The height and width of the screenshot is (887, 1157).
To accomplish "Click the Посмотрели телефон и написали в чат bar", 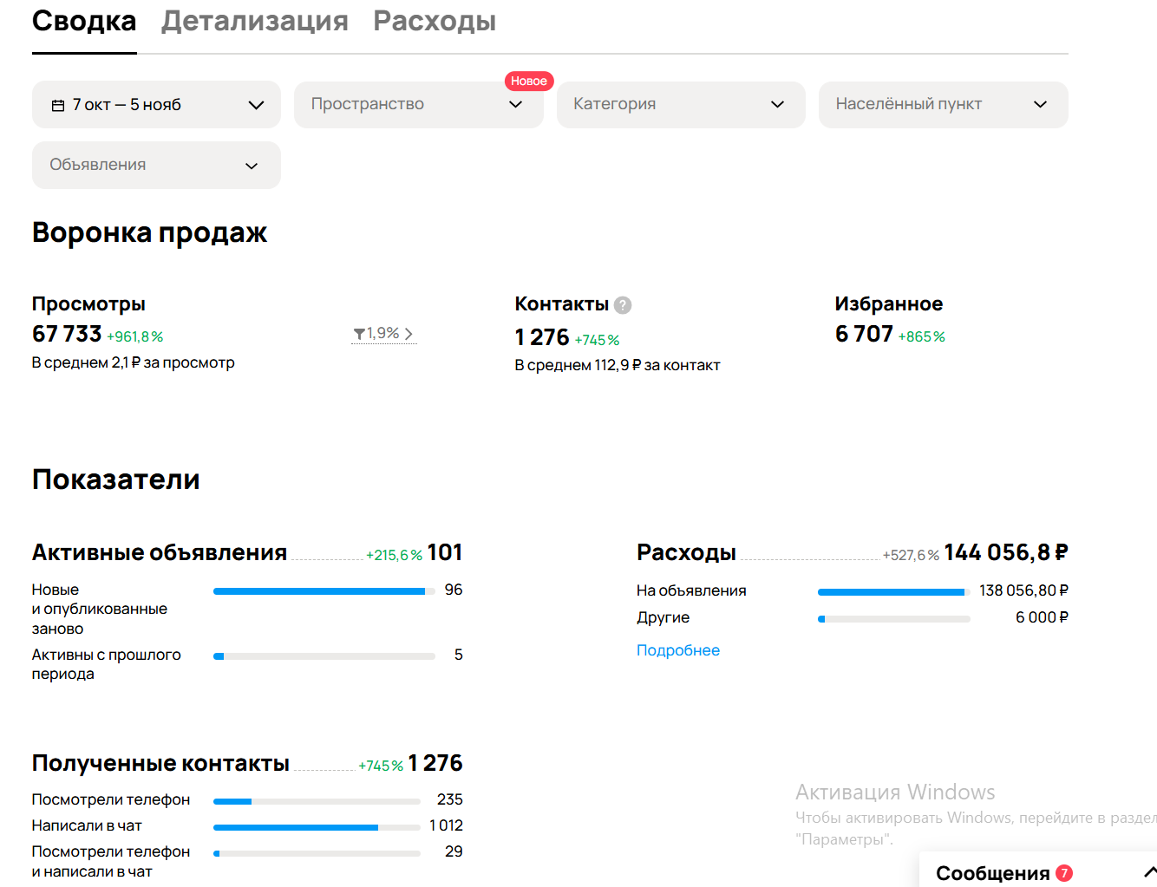I will [x=317, y=853].
